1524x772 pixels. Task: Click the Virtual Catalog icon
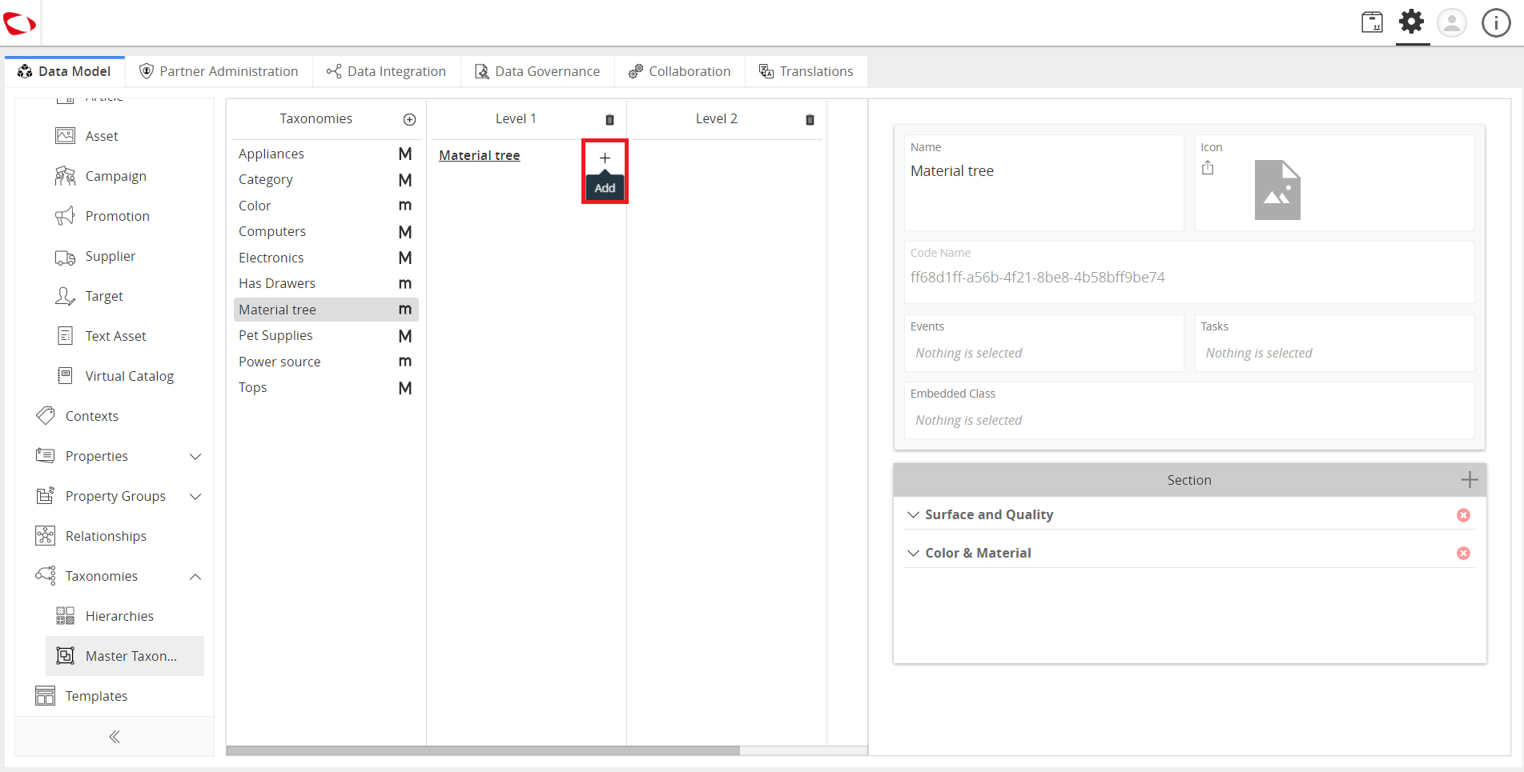click(x=65, y=375)
